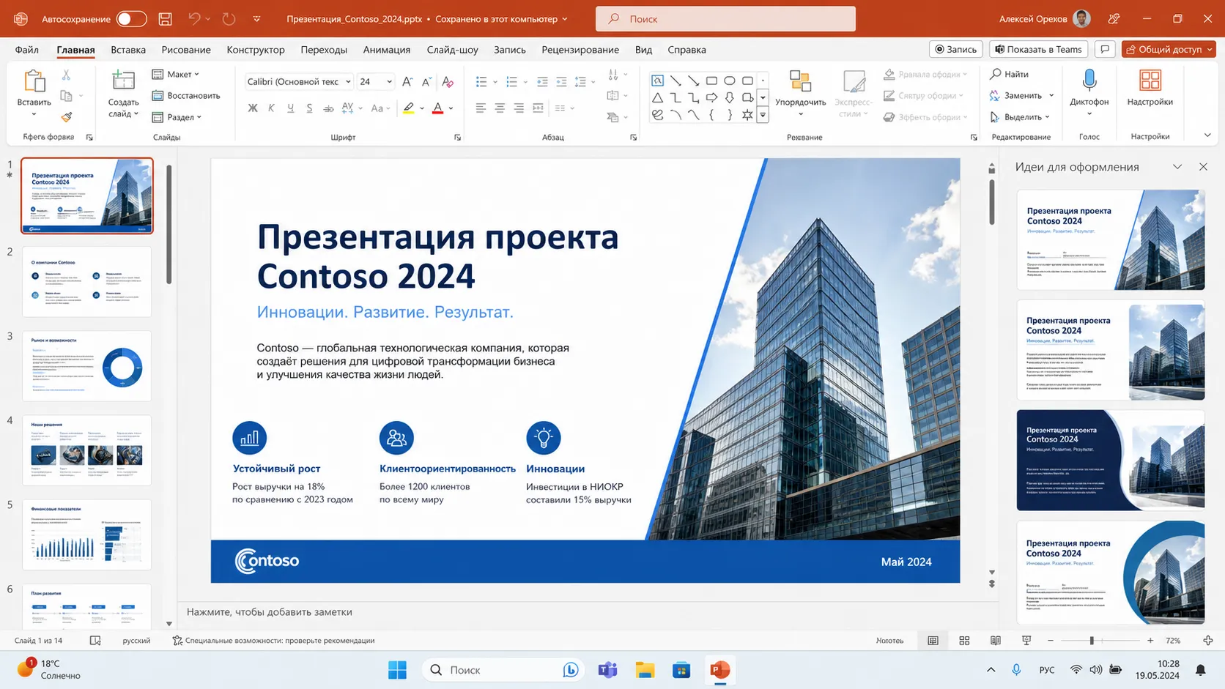Toggle the Автосохранение switch

132,19
